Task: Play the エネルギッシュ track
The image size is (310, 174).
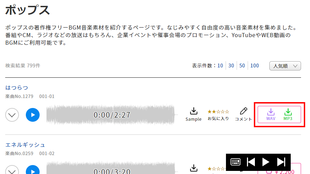Action: pos(33,170)
